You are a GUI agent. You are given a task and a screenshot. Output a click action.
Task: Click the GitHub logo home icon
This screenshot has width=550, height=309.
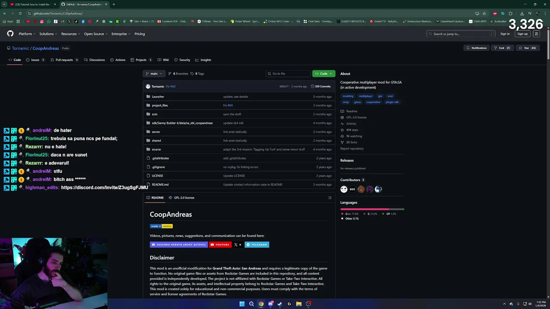point(10,33)
